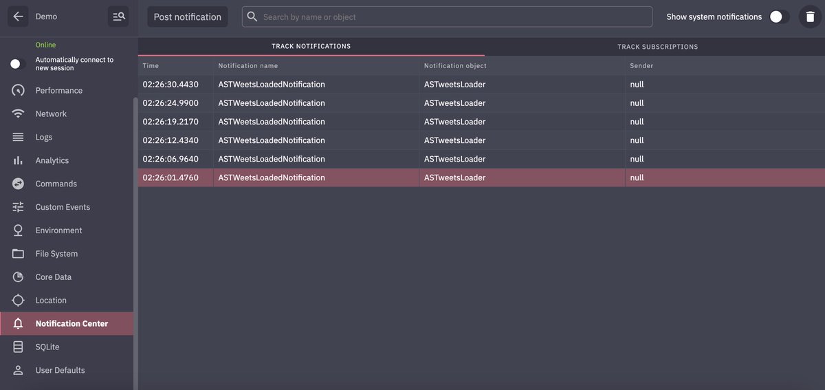Click the Commands swap arrows icon
This screenshot has width=825, height=390.
[x=19, y=184]
